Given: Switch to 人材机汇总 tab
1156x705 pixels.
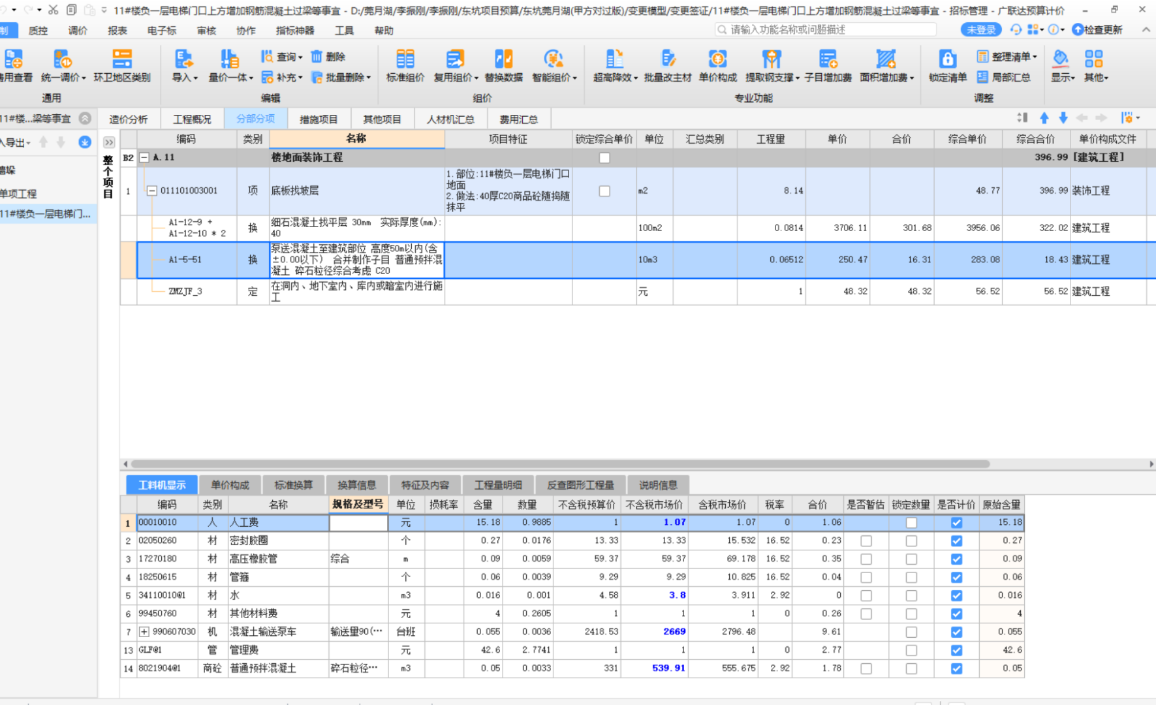Looking at the screenshot, I should [450, 119].
